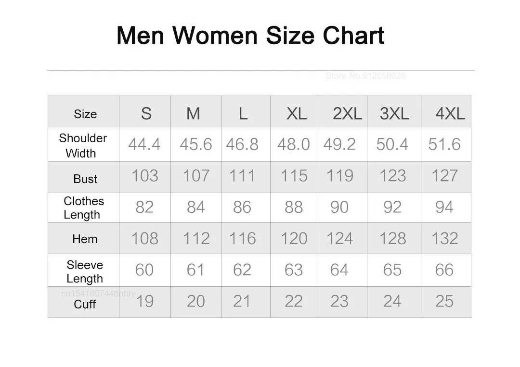Click the Cuff row label
Image resolution: width=520 pixels, height=367 pixels.
[85, 304]
